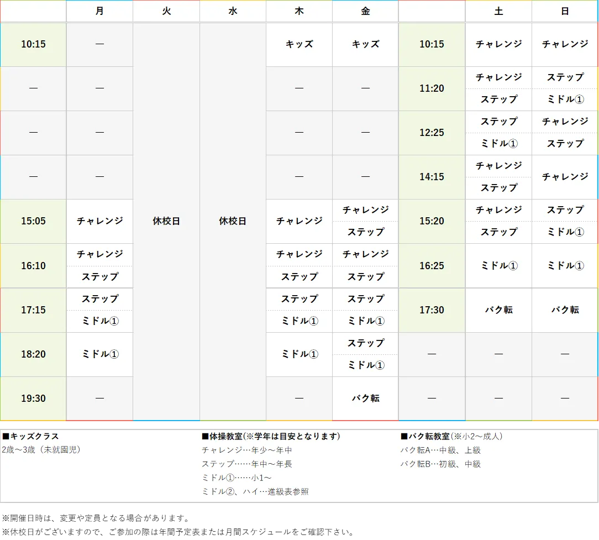Click ミドル① at 18:20 on 月
This screenshot has height=540, width=599.
[99, 354]
